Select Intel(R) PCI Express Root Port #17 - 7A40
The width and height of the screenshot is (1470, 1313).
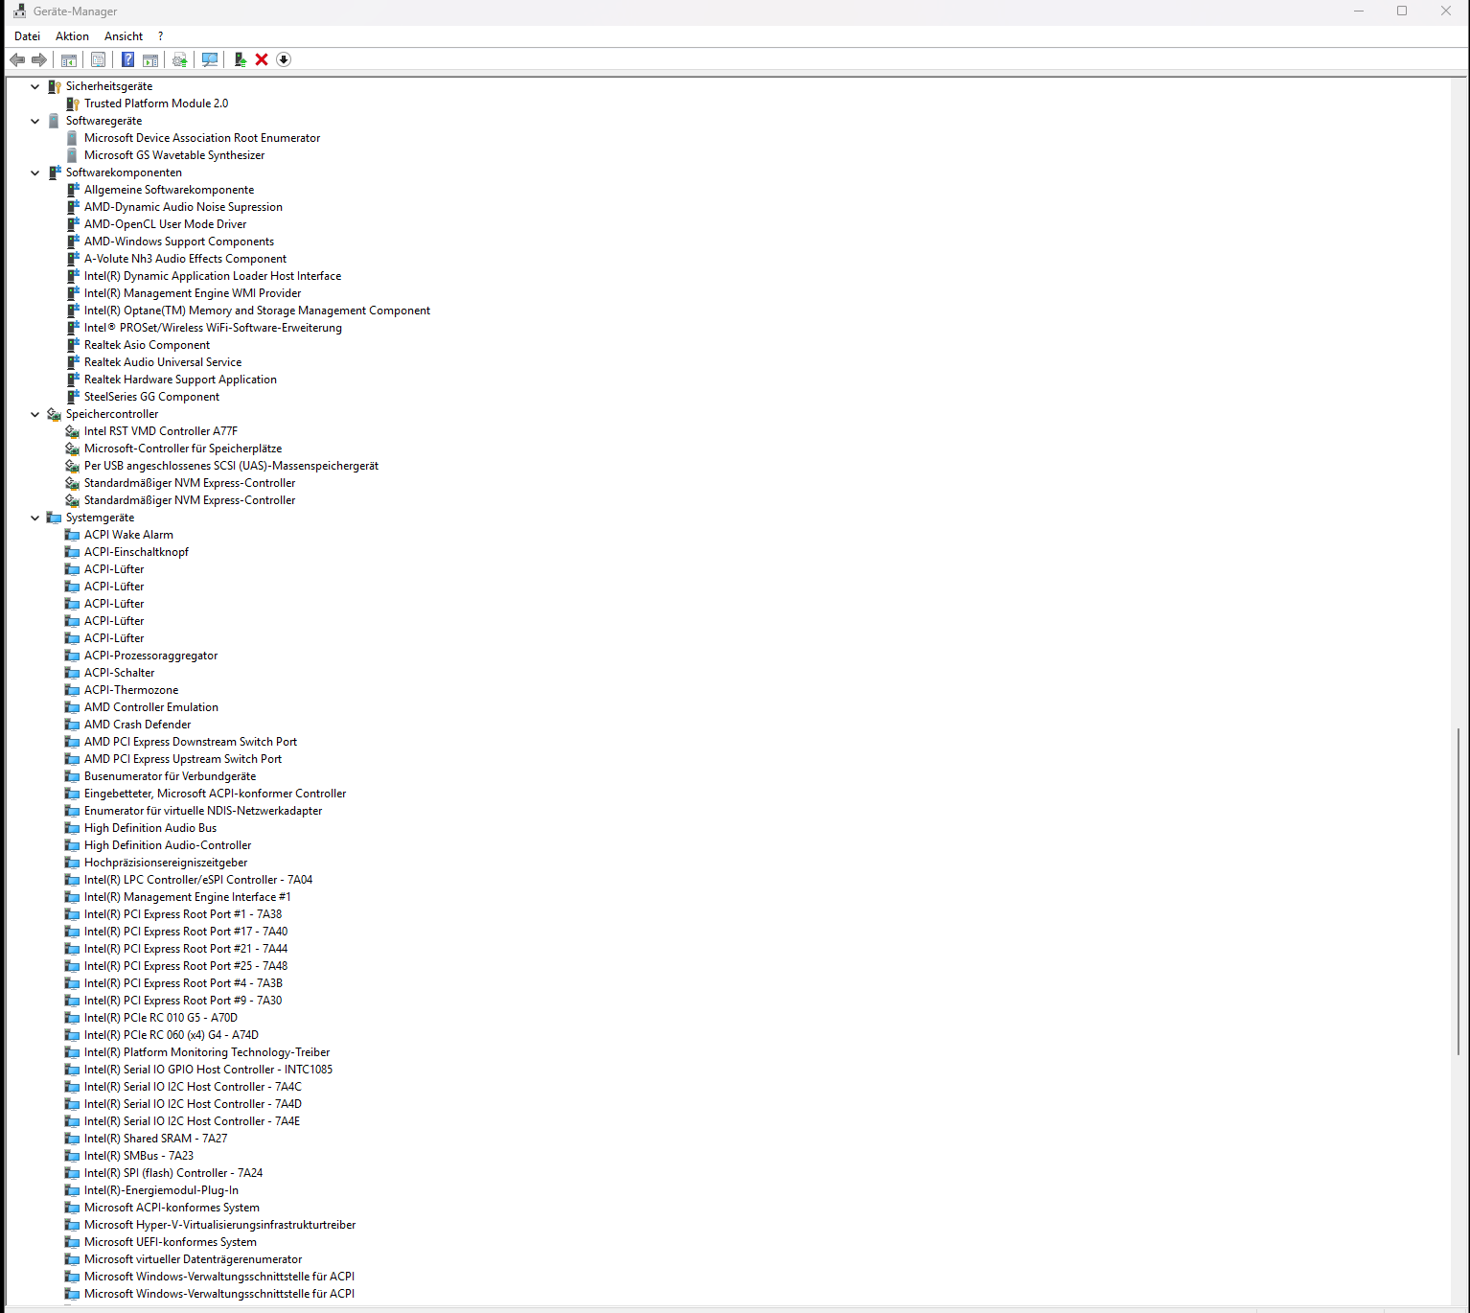coord(186,932)
